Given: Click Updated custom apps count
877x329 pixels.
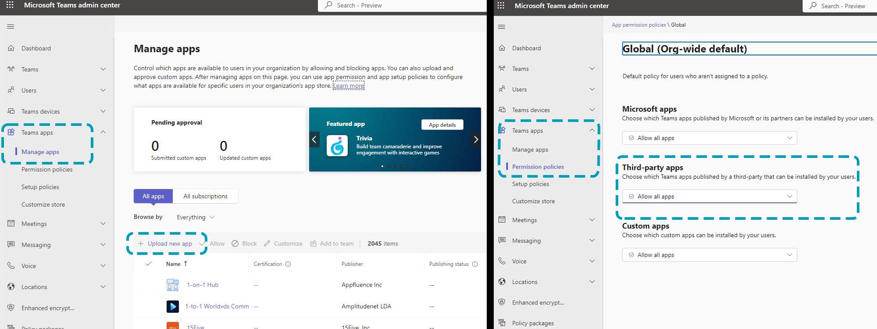Looking at the screenshot, I should [x=223, y=146].
